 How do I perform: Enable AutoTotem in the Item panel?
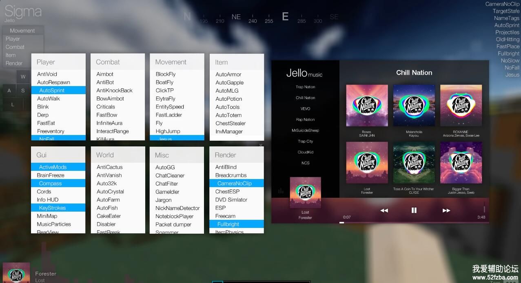[237, 115]
